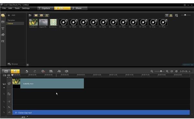Toggle Show audio files filter in library
Image resolution: width=194 pixels, height=119 pixels.
point(47,15)
